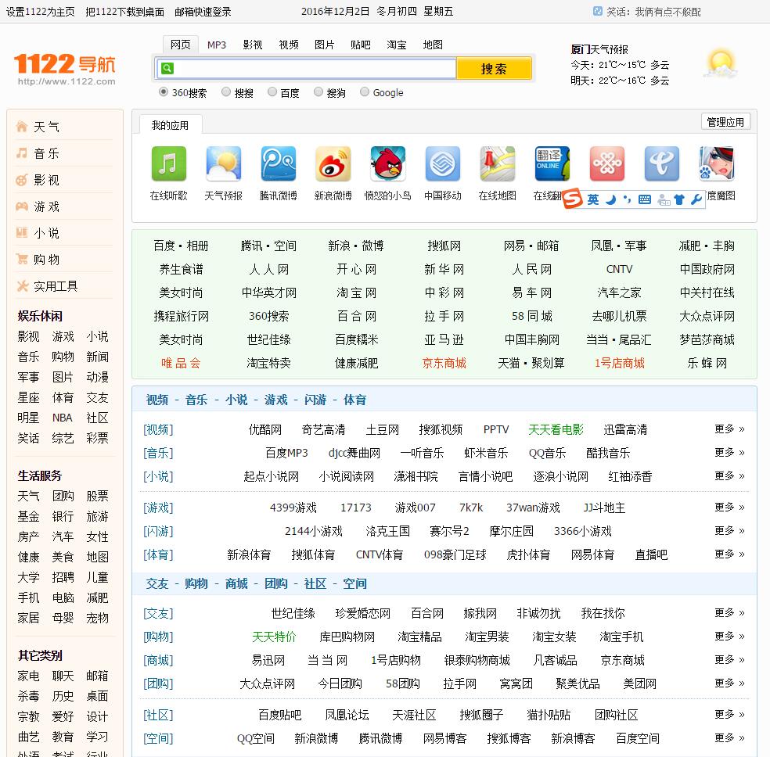Open the soft keyboard icon on the Sogou toolbar
This screenshot has height=757, width=770.
point(644,199)
